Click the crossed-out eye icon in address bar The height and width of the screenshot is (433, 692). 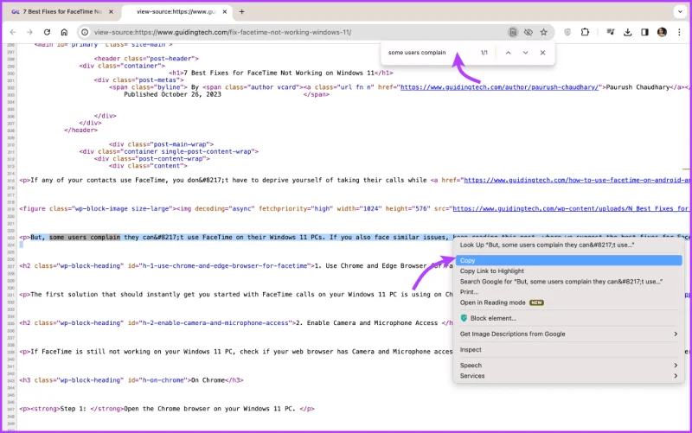click(x=529, y=32)
